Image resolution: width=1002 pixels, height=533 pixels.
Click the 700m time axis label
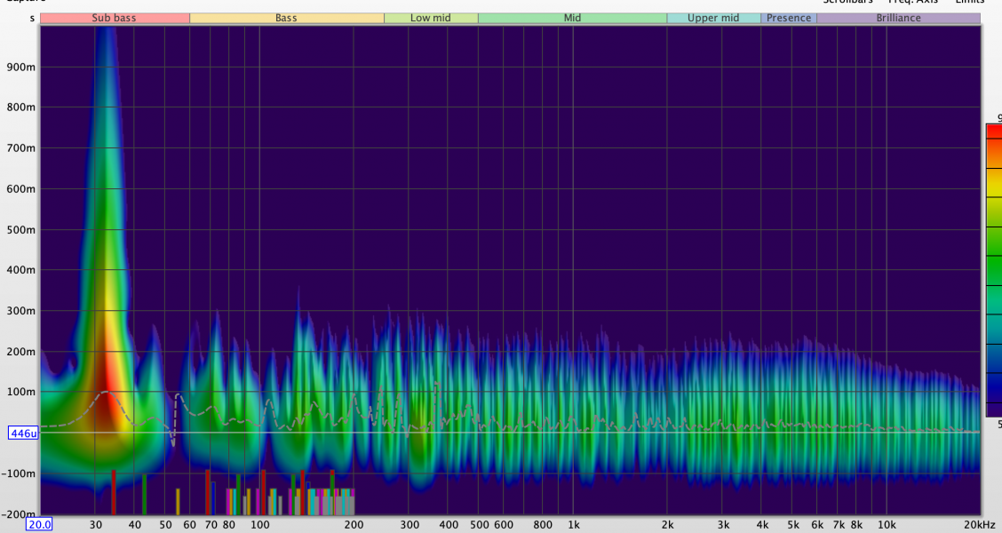click(x=21, y=147)
